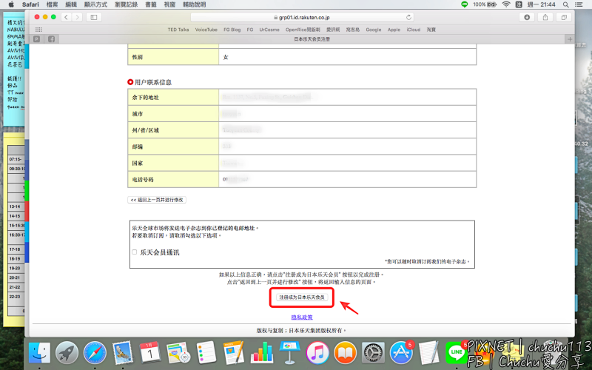The width and height of the screenshot is (592, 370).
Task: Open TED Talks bookmark in favorites bar
Action: click(x=178, y=30)
